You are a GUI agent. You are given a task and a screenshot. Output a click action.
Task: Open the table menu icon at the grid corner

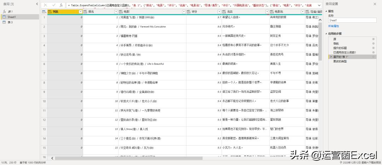44,12
